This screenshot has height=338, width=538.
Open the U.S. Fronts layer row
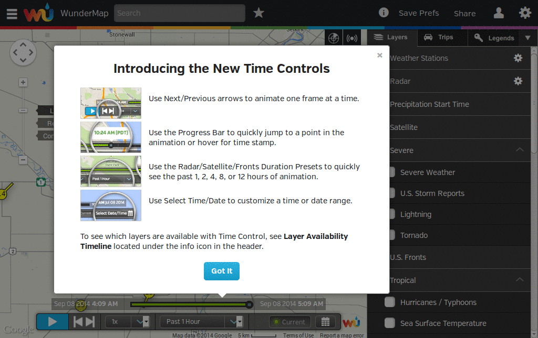(449, 257)
